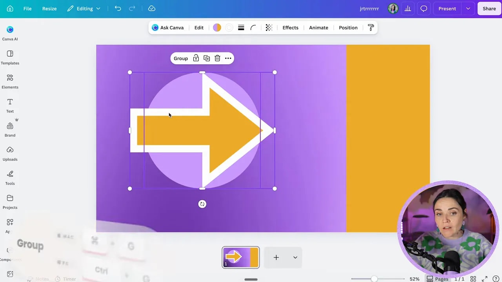
Task: Open Ask Canva assistant
Action: click(168, 27)
